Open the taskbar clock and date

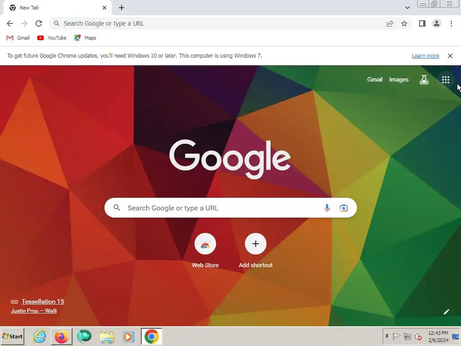pyautogui.click(x=438, y=336)
